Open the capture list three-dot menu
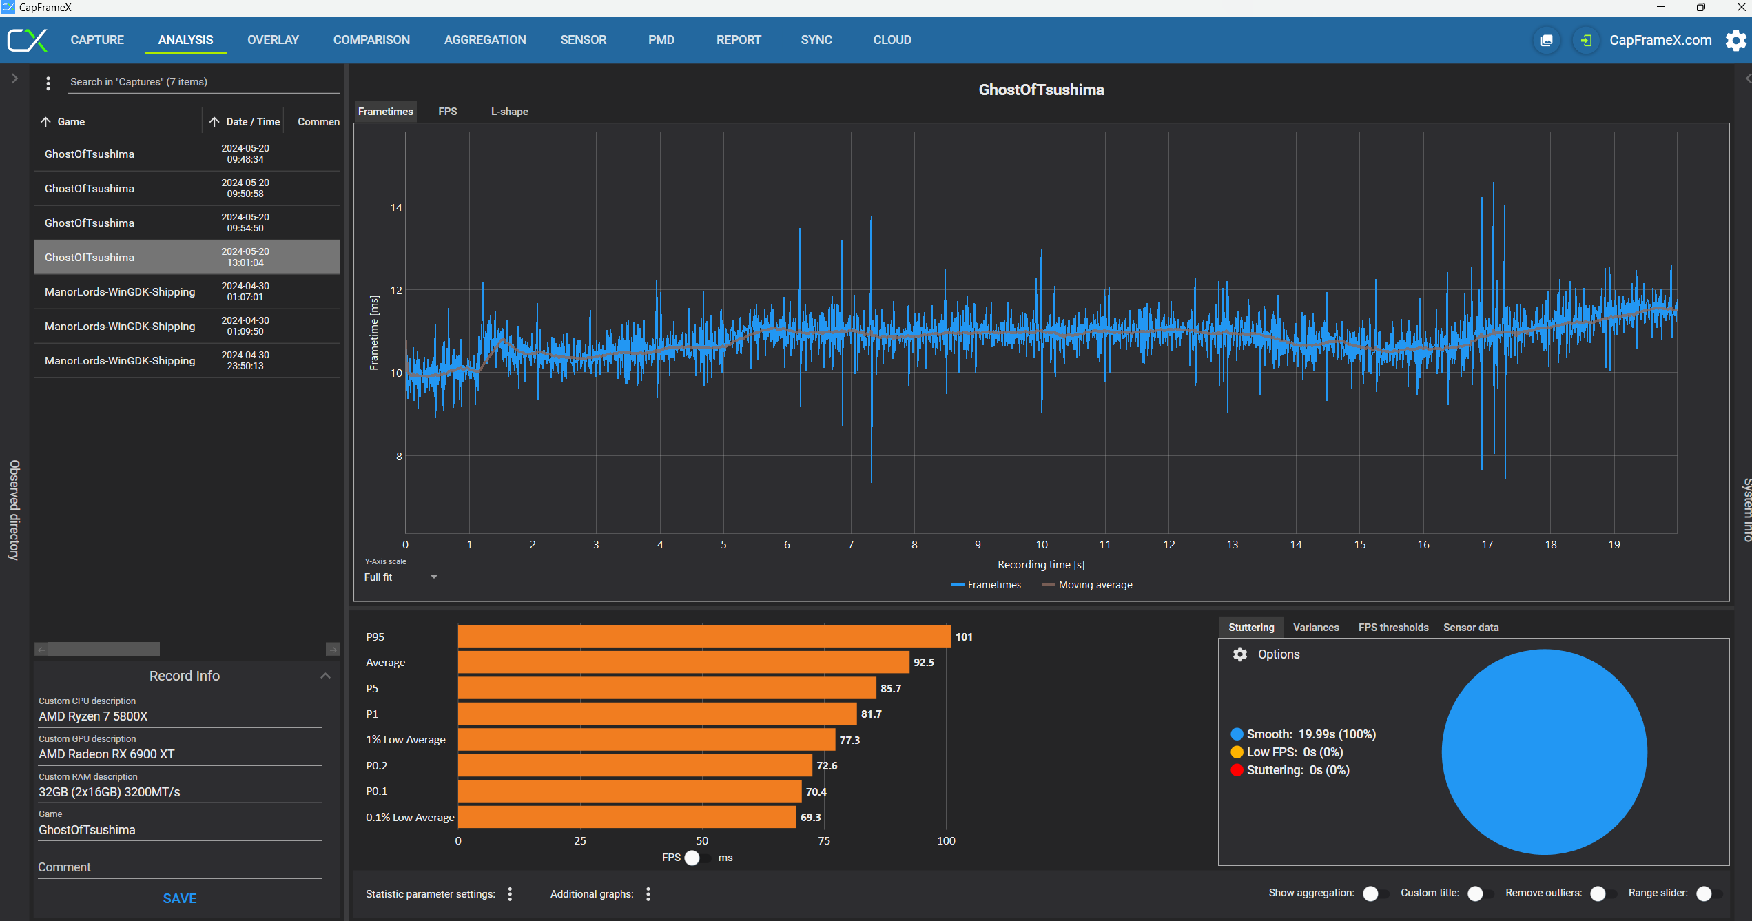 click(x=48, y=83)
